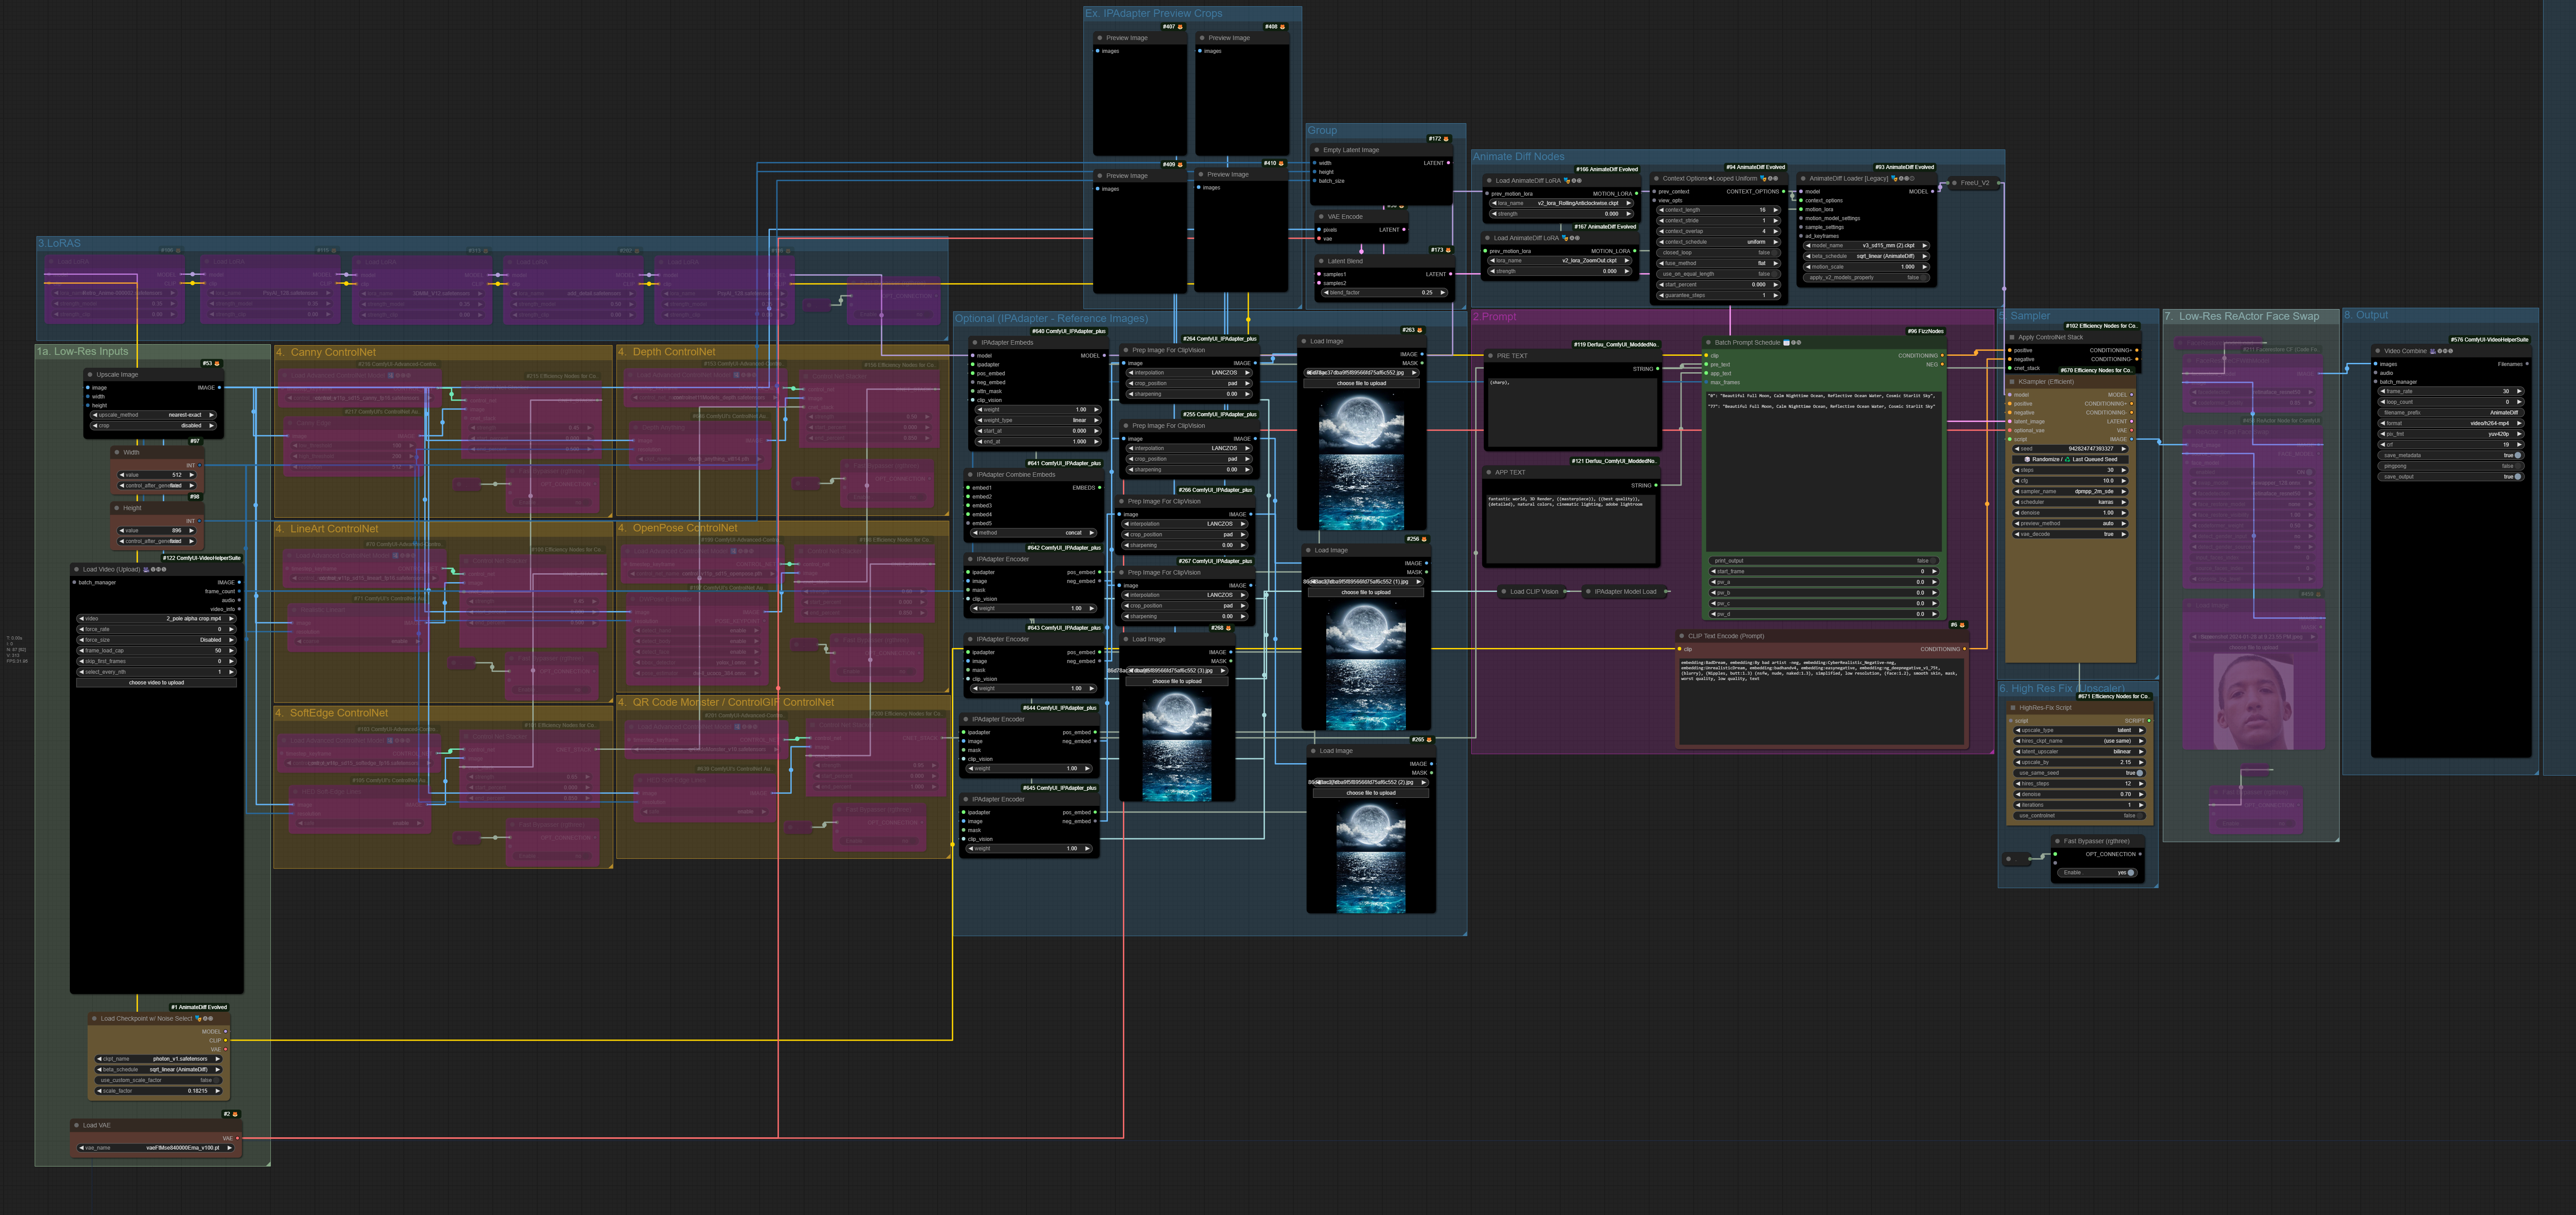Open sampler_name dropdown in KSampler

tap(2075, 491)
